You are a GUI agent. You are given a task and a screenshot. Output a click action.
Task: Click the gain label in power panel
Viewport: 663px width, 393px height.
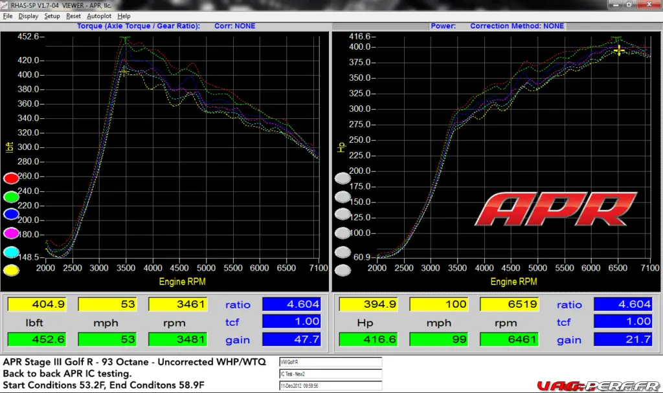click(569, 340)
